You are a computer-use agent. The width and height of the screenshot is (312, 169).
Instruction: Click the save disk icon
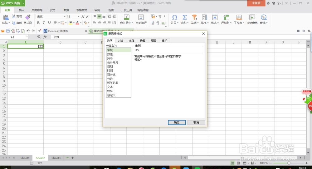[8, 31]
